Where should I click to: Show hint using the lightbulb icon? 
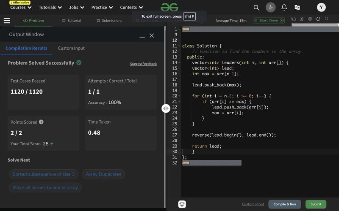(182, 204)
